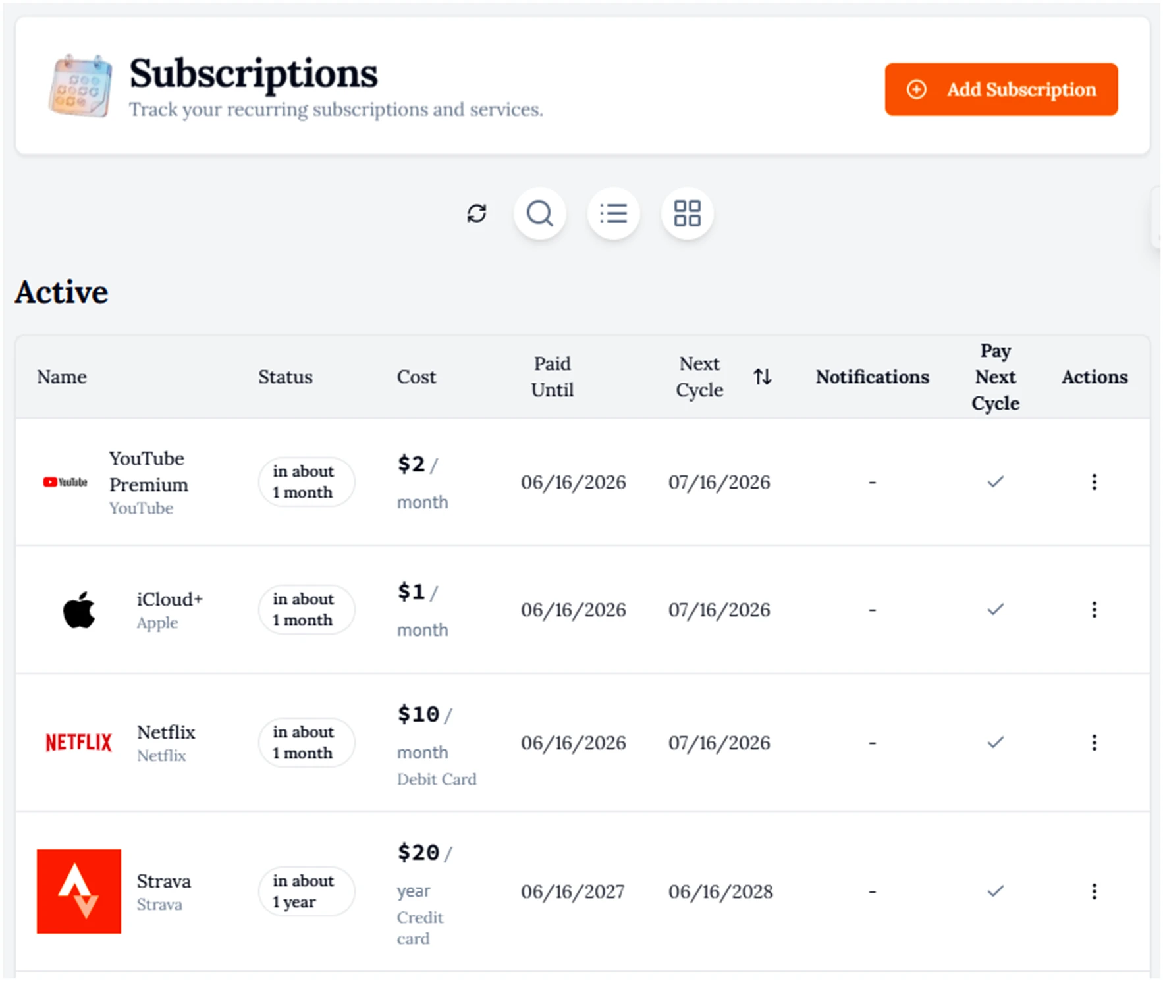Screen dimensions: 1163x981
Task: Sort by Next Cycle arrows icon
Action: pos(763,377)
